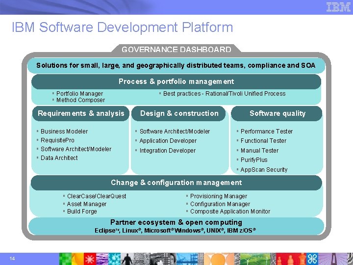353x265 pixels.
Task: Click the 'AppScan Security' item
Action: (x=264, y=170)
